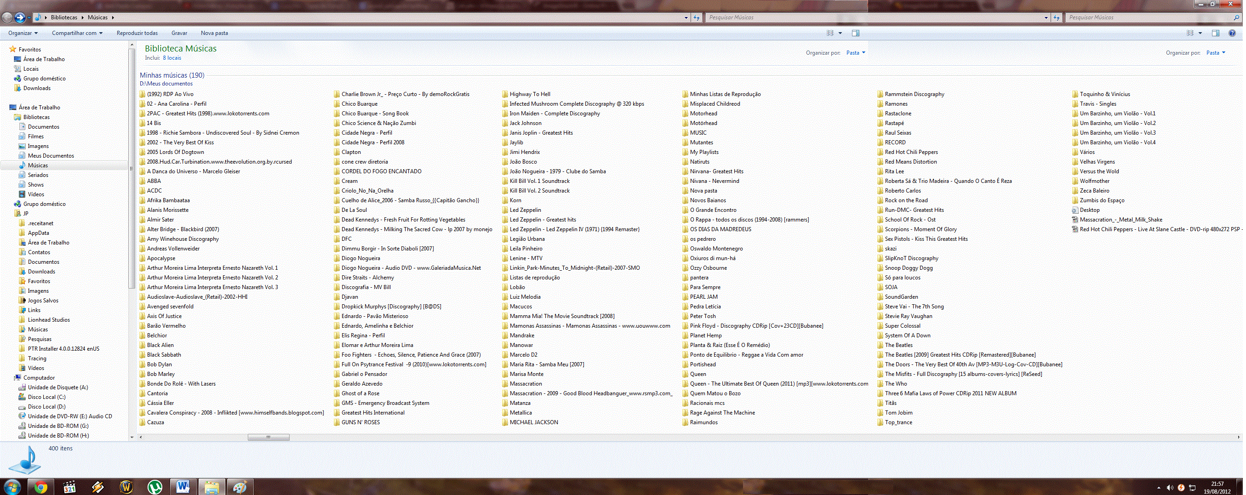Open the Compartilhar com dropdown
The height and width of the screenshot is (495, 1246).
(77, 34)
